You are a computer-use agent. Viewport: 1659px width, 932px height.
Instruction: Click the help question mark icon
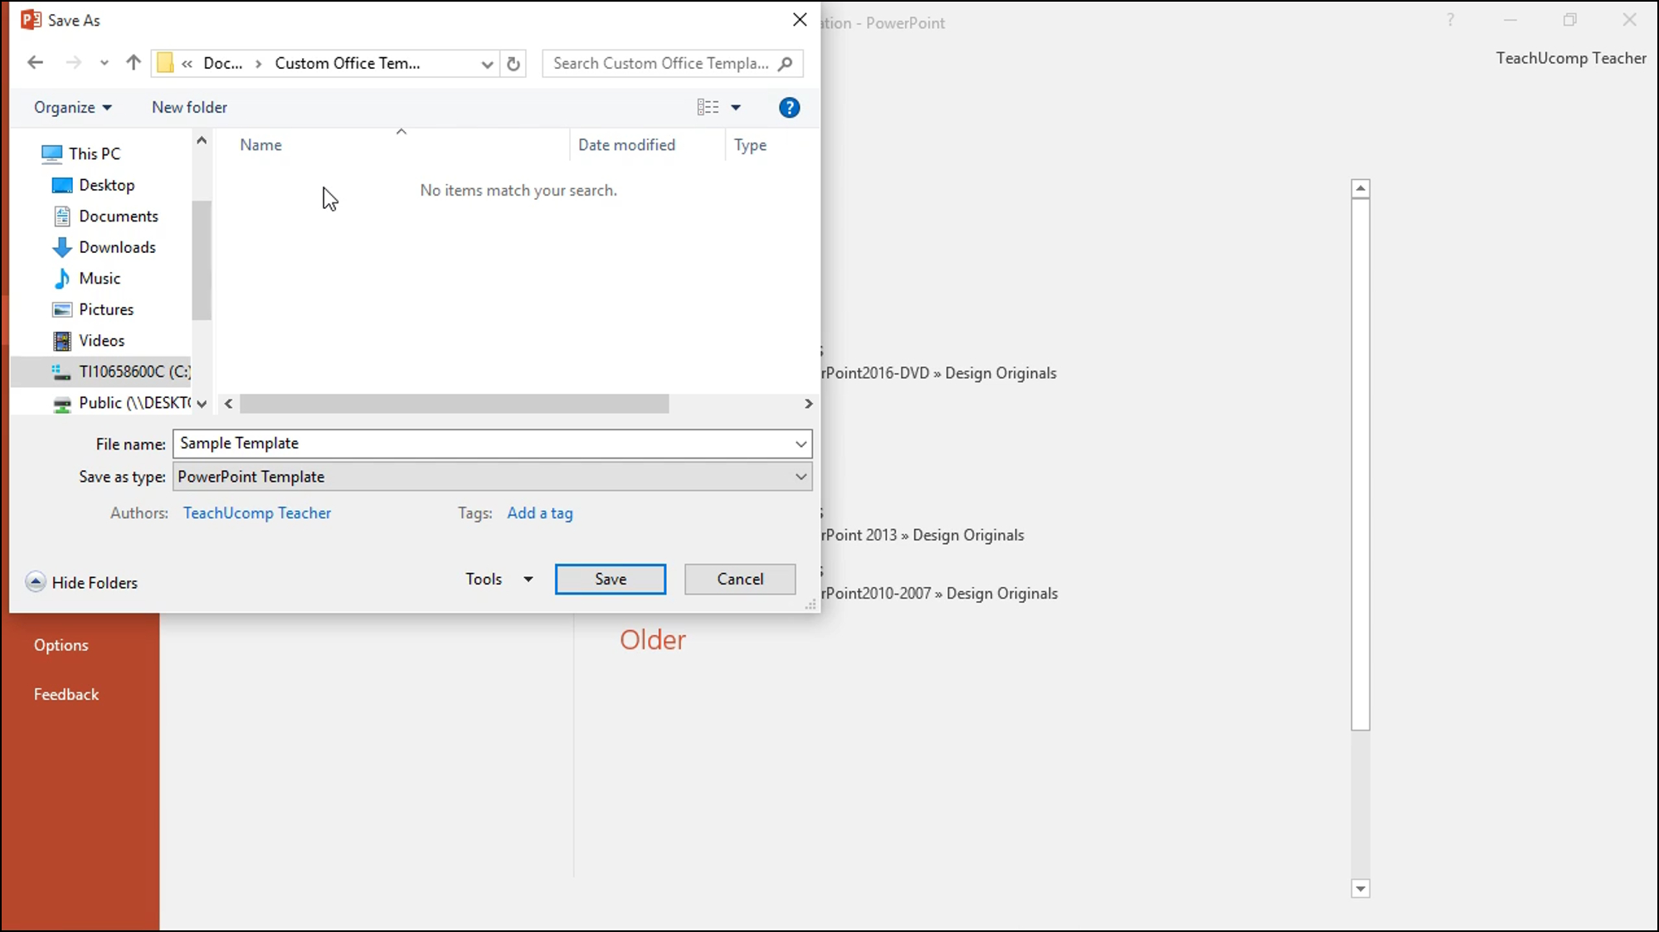pos(790,107)
